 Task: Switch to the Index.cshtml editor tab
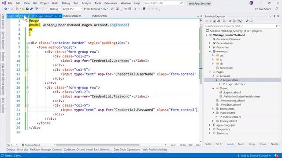coord(100,16)
